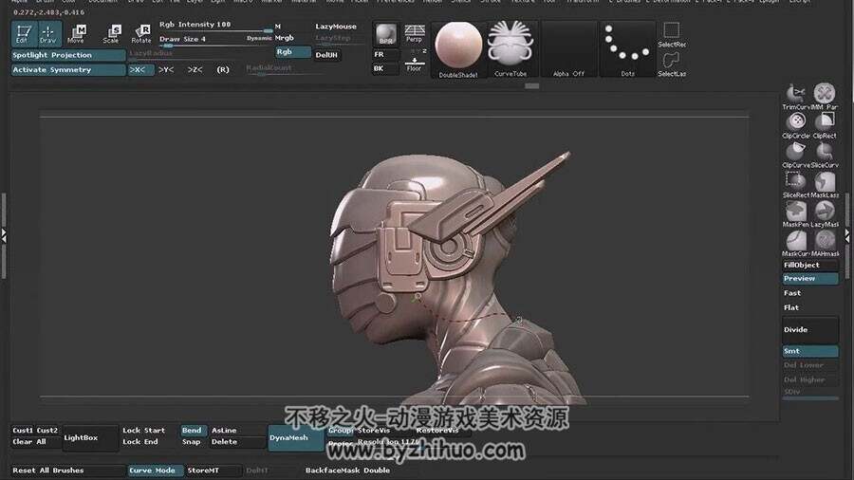
Task: Toggle the Rgb channel button
Action: point(292,52)
